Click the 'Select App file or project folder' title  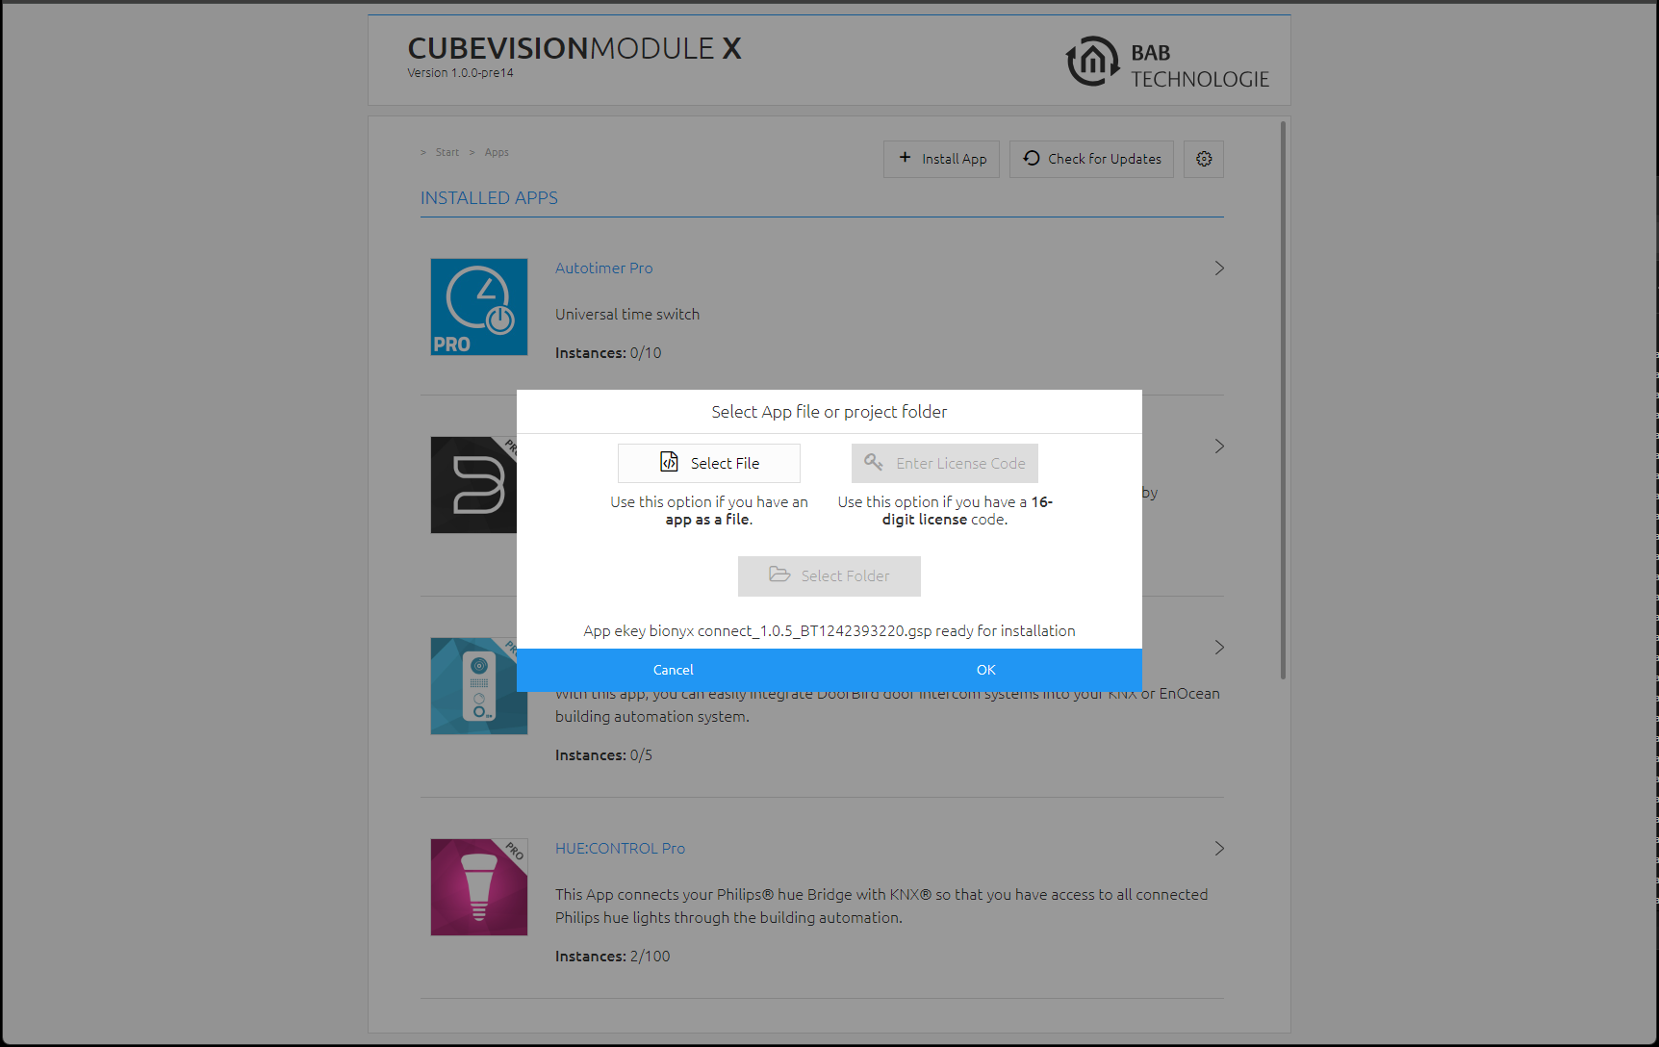829,412
